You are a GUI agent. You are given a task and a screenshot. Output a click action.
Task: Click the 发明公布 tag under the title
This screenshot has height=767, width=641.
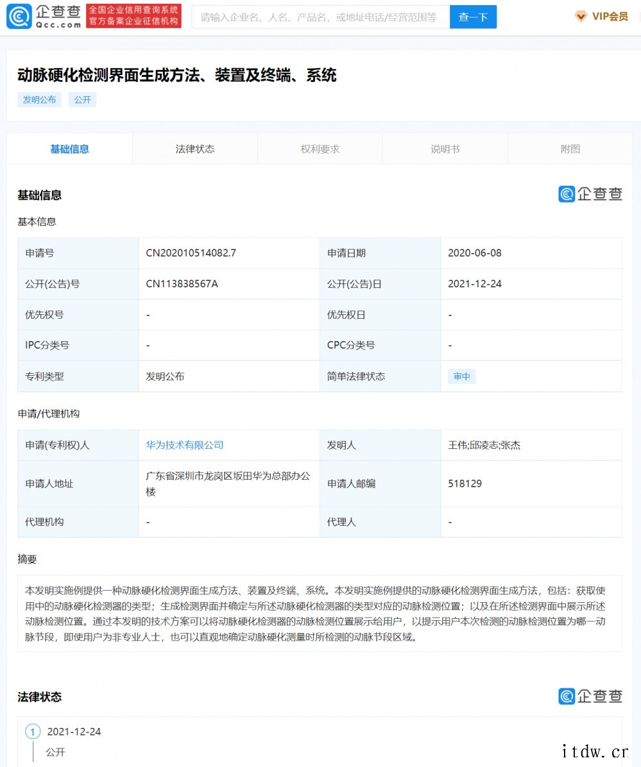(x=40, y=100)
